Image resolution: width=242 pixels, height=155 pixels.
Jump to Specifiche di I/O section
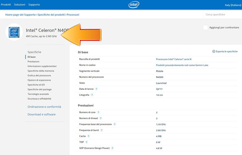36,85
